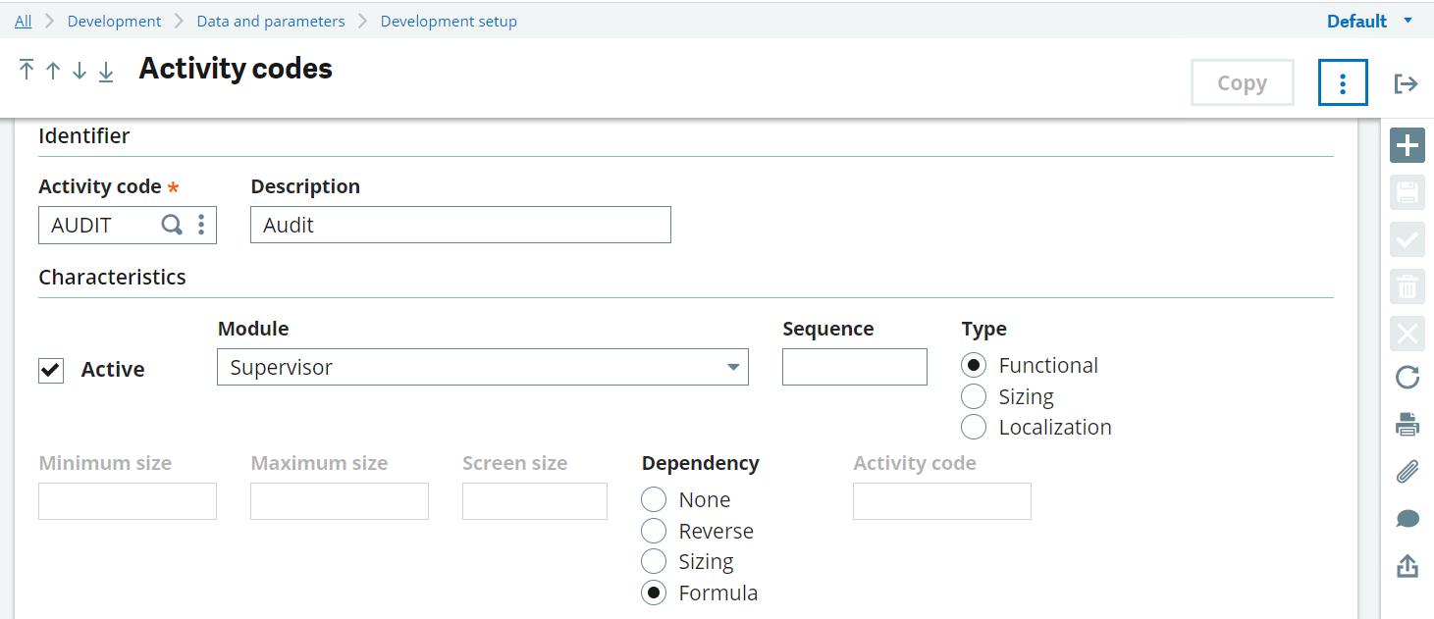Click into the Sequence input field
This screenshot has height=619, width=1434.
point(854,367)
